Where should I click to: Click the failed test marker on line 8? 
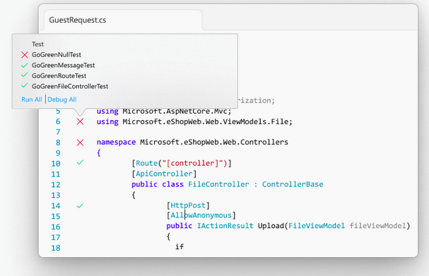click(x=80, y=143)
